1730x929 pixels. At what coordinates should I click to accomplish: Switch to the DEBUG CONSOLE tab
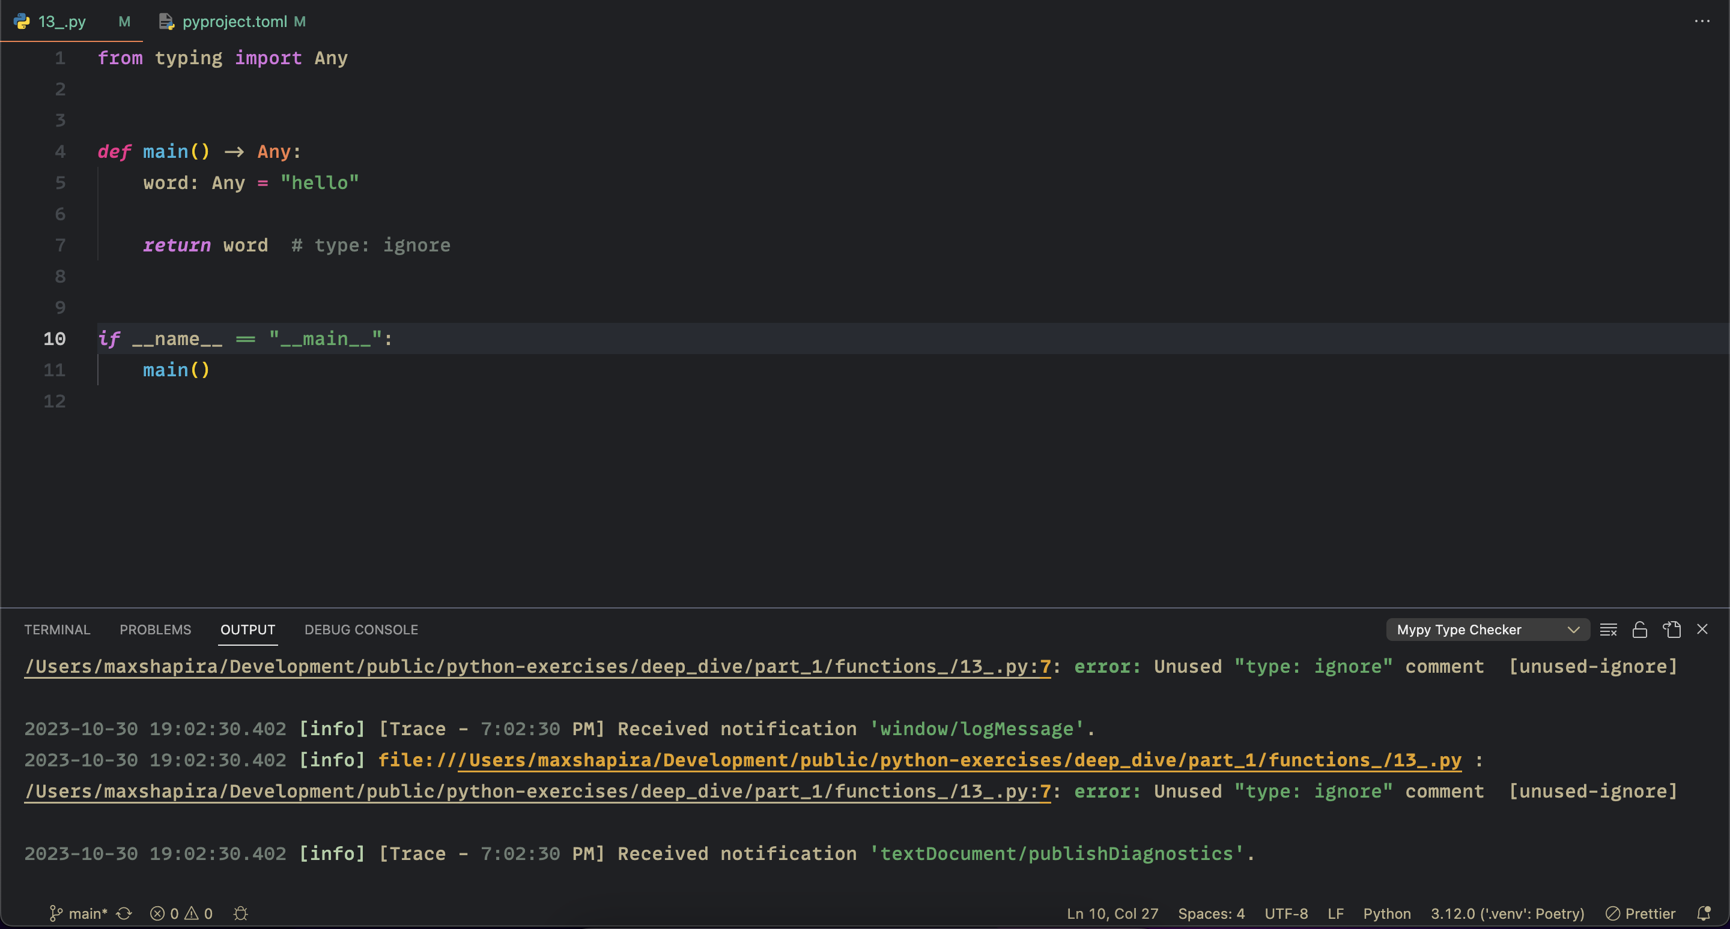pos(360,629)
